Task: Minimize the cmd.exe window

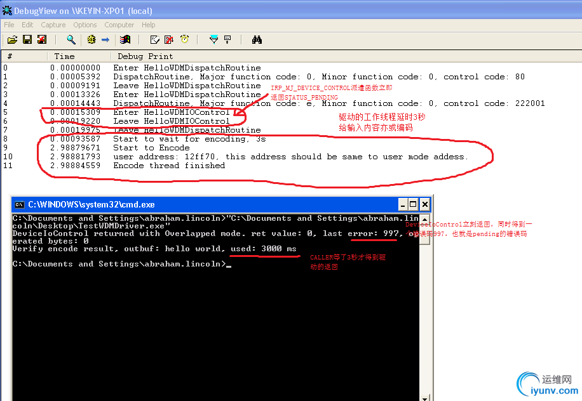Action: 403,204
